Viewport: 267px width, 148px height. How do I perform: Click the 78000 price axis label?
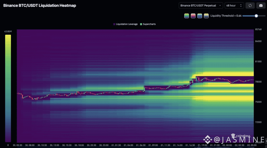pos(258,82)
